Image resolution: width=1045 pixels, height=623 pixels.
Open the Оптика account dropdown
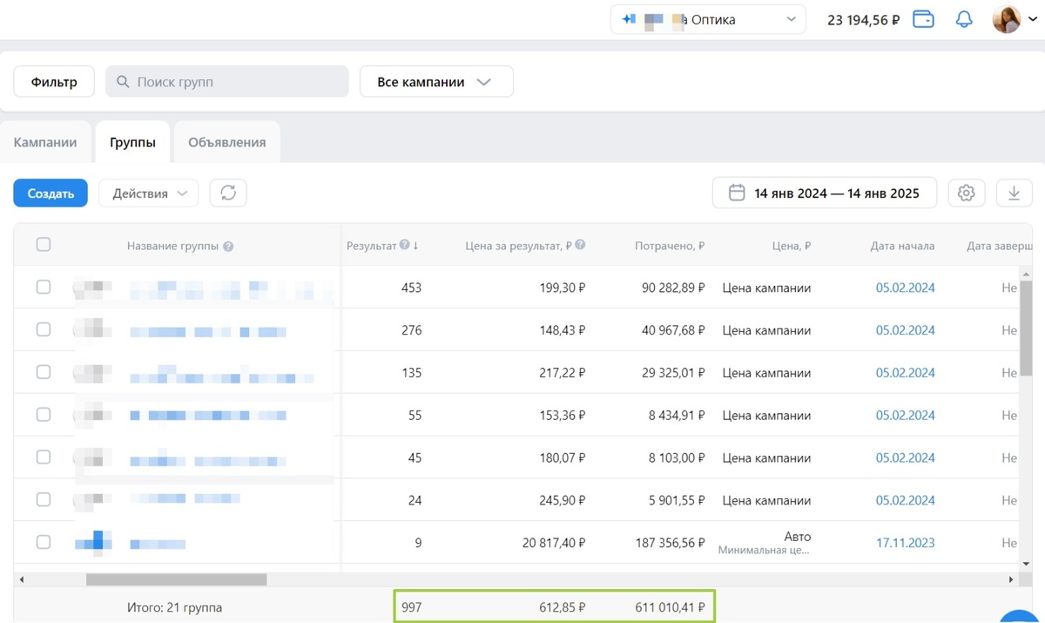(708, 19)
